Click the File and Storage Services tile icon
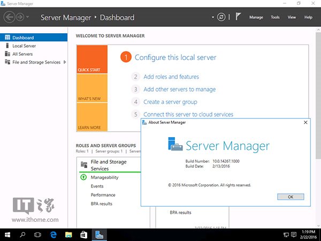 (84, 164)
